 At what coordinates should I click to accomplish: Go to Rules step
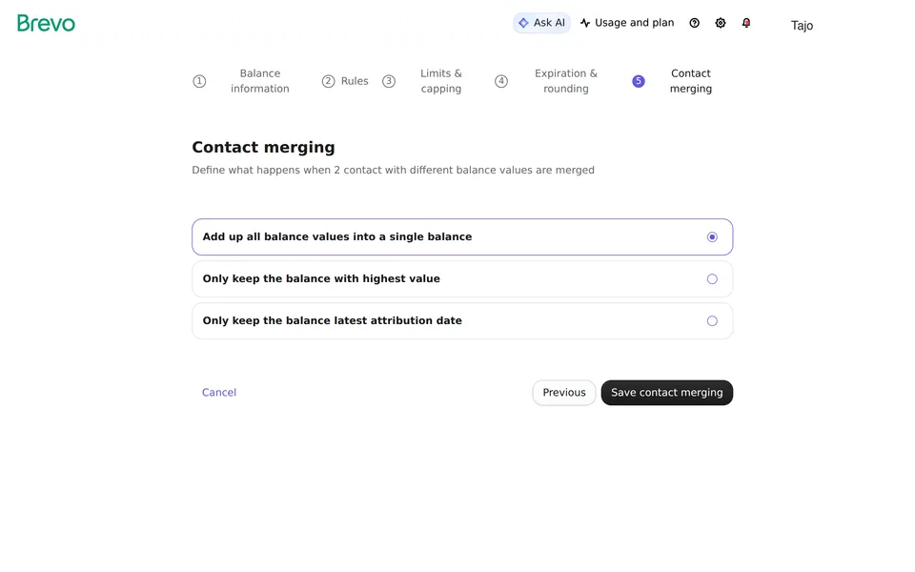(x=355, y=81)
